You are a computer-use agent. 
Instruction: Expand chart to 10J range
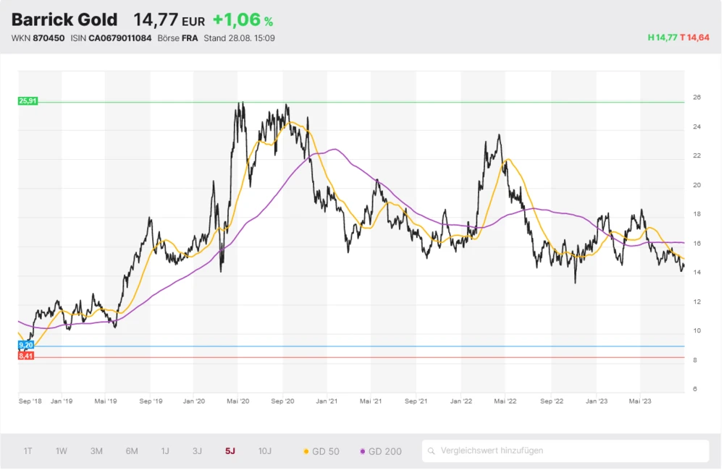[x=265, y=451]
